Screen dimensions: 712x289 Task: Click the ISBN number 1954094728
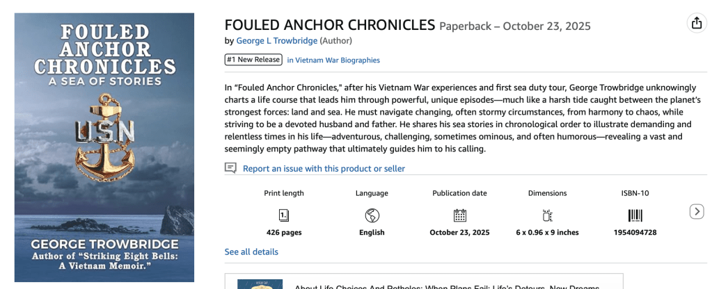(635, 233)
